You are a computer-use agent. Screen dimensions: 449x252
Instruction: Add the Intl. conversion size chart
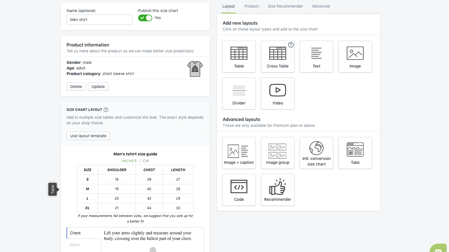[316, 153]
